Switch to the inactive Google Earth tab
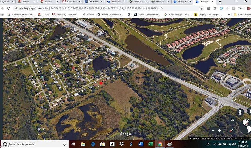 tap(182, 2)
